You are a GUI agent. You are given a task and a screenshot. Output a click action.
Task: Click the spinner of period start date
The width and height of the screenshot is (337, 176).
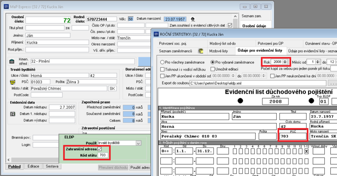pyautogui.click(x=233, y=76)
